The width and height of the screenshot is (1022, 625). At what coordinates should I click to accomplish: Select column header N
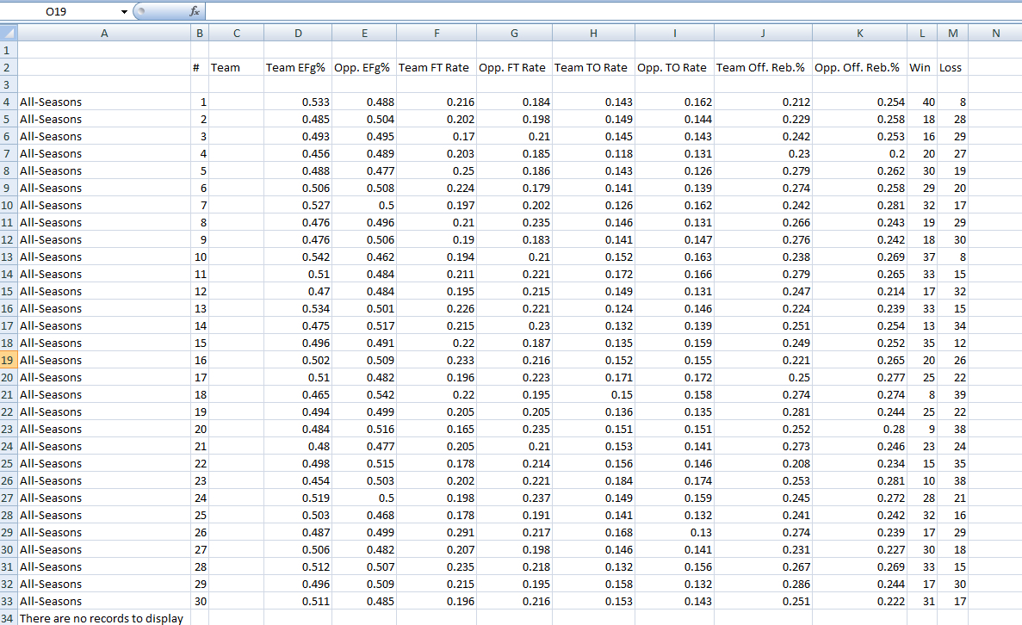pos(996,33)
